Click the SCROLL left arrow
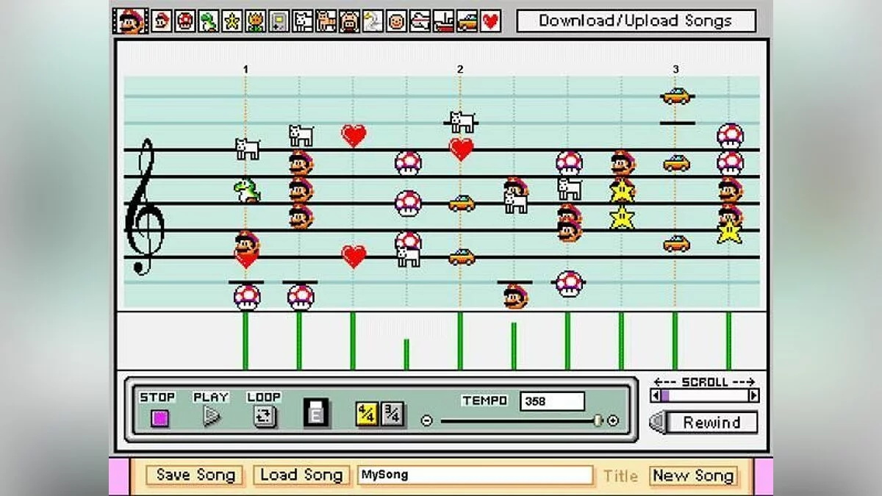This screenshot has width=882, height=496. click(655, 395)
